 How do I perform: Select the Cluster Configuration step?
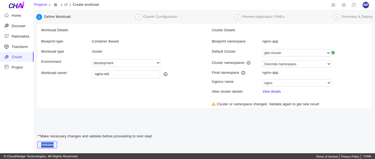point(160,17)
